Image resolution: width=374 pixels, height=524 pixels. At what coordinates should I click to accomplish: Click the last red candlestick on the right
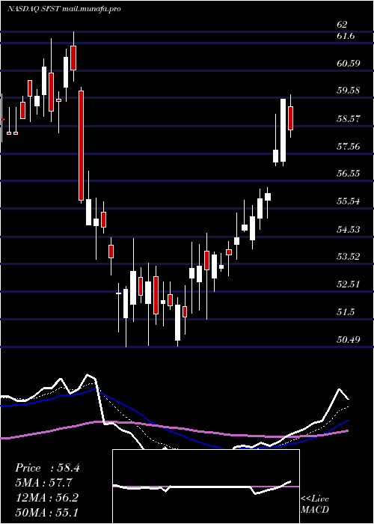290,118
